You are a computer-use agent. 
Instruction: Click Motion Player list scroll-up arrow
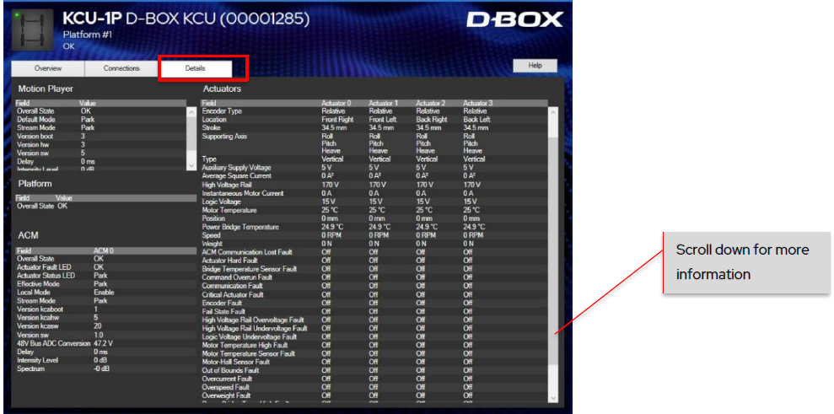[x=191, y=111]
